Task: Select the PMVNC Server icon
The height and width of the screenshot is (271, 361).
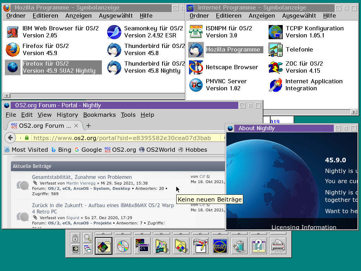Action: [196, 85]
